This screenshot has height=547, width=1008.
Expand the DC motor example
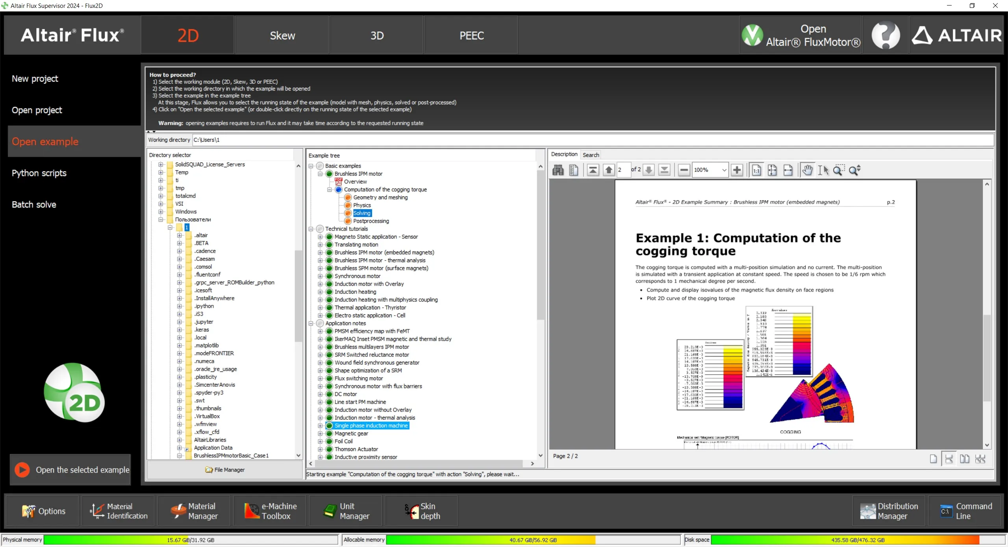click(320, 394)
